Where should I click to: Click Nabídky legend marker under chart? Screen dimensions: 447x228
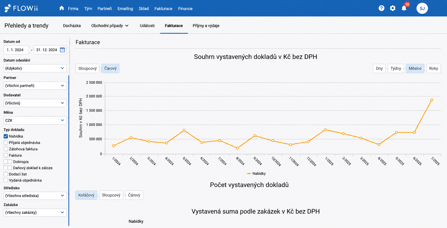pyautogui.click(x=249, y=174)
